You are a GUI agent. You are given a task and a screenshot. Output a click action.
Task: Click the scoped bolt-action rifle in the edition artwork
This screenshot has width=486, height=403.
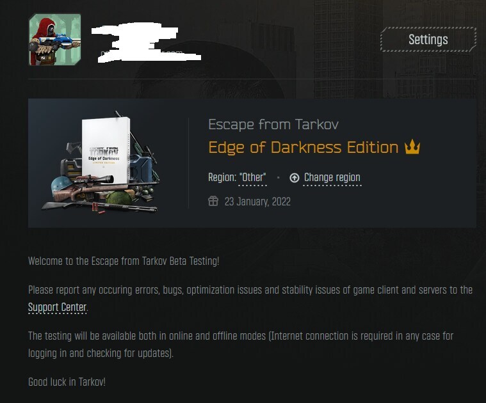pos(90,187)
